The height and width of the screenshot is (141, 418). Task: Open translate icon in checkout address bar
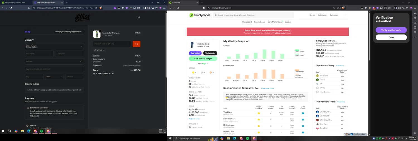click(87, 8)
